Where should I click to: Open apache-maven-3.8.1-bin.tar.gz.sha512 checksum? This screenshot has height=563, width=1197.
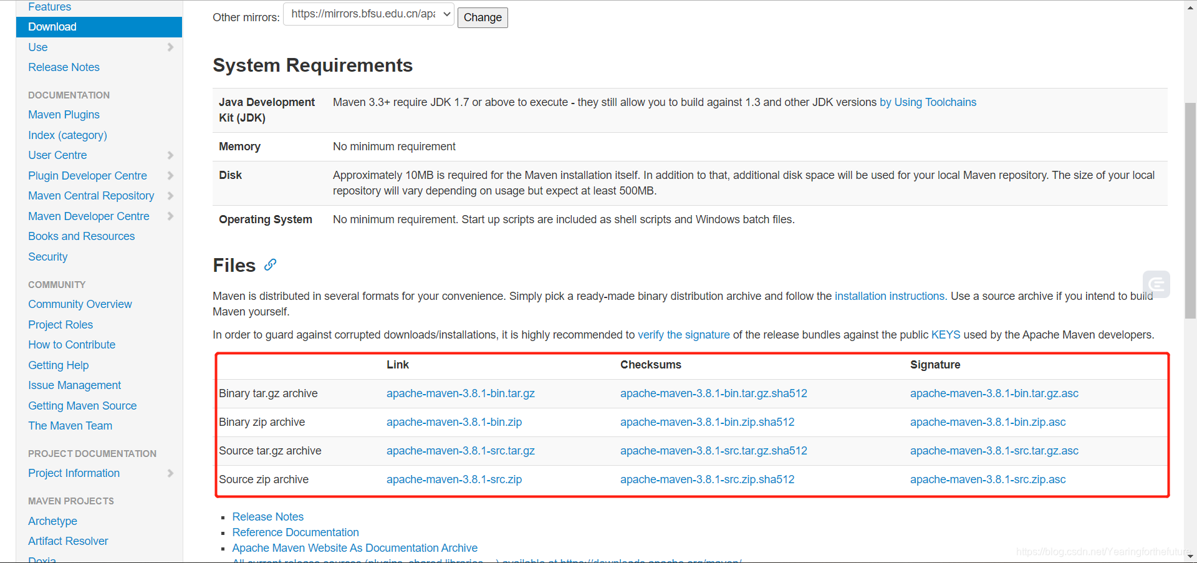tap(713, 393)
